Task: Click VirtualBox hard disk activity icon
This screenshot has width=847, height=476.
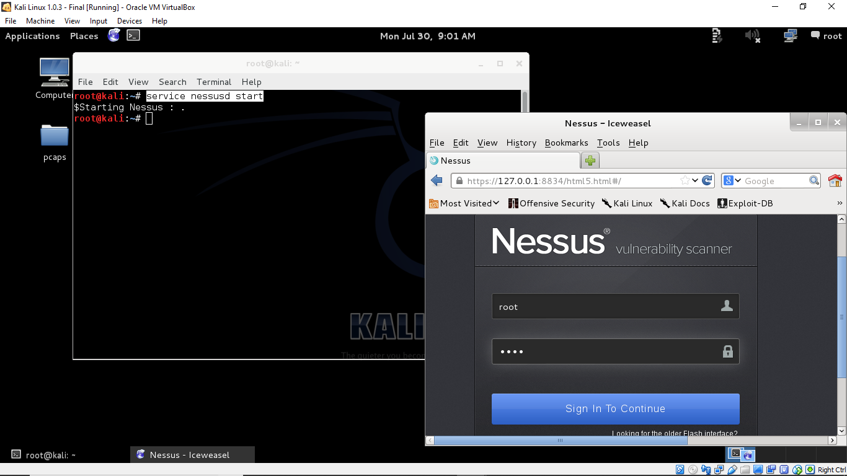Action: pos(680,469)
